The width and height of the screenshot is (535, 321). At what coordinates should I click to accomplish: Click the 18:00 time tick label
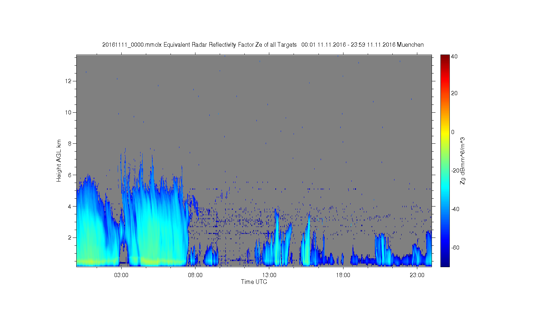pyautogui.click(x=343, y=275)
